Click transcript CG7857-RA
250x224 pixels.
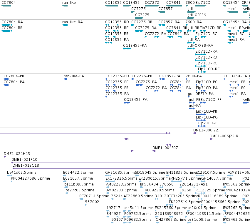[169, 22]
